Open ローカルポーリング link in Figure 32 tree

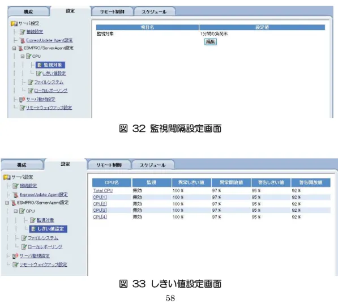[51, 91]
